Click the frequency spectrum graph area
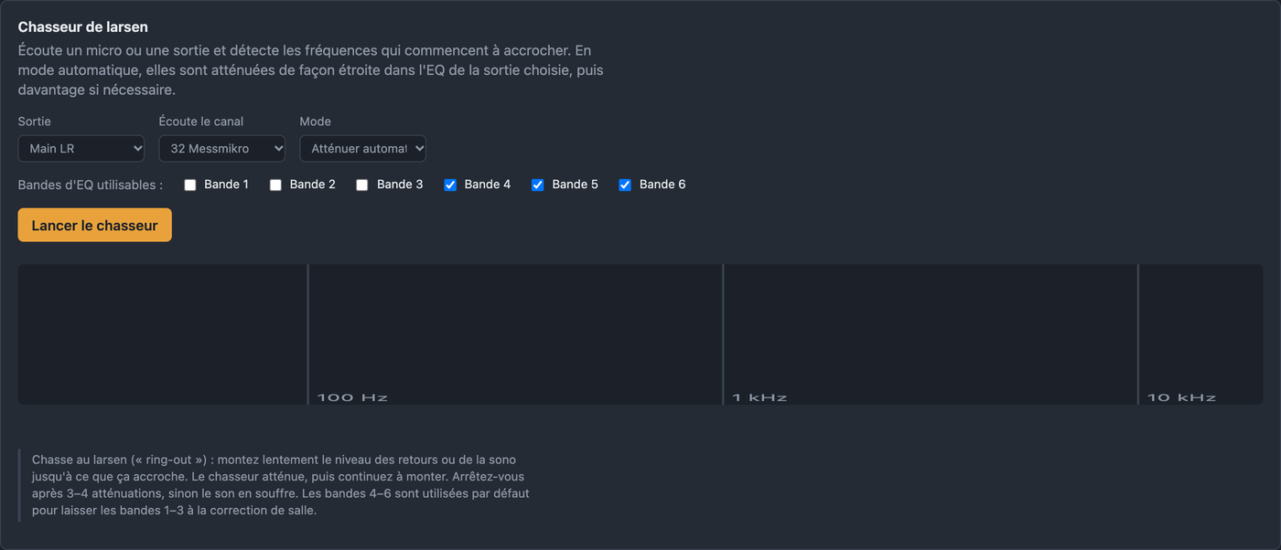 point(640,334)
